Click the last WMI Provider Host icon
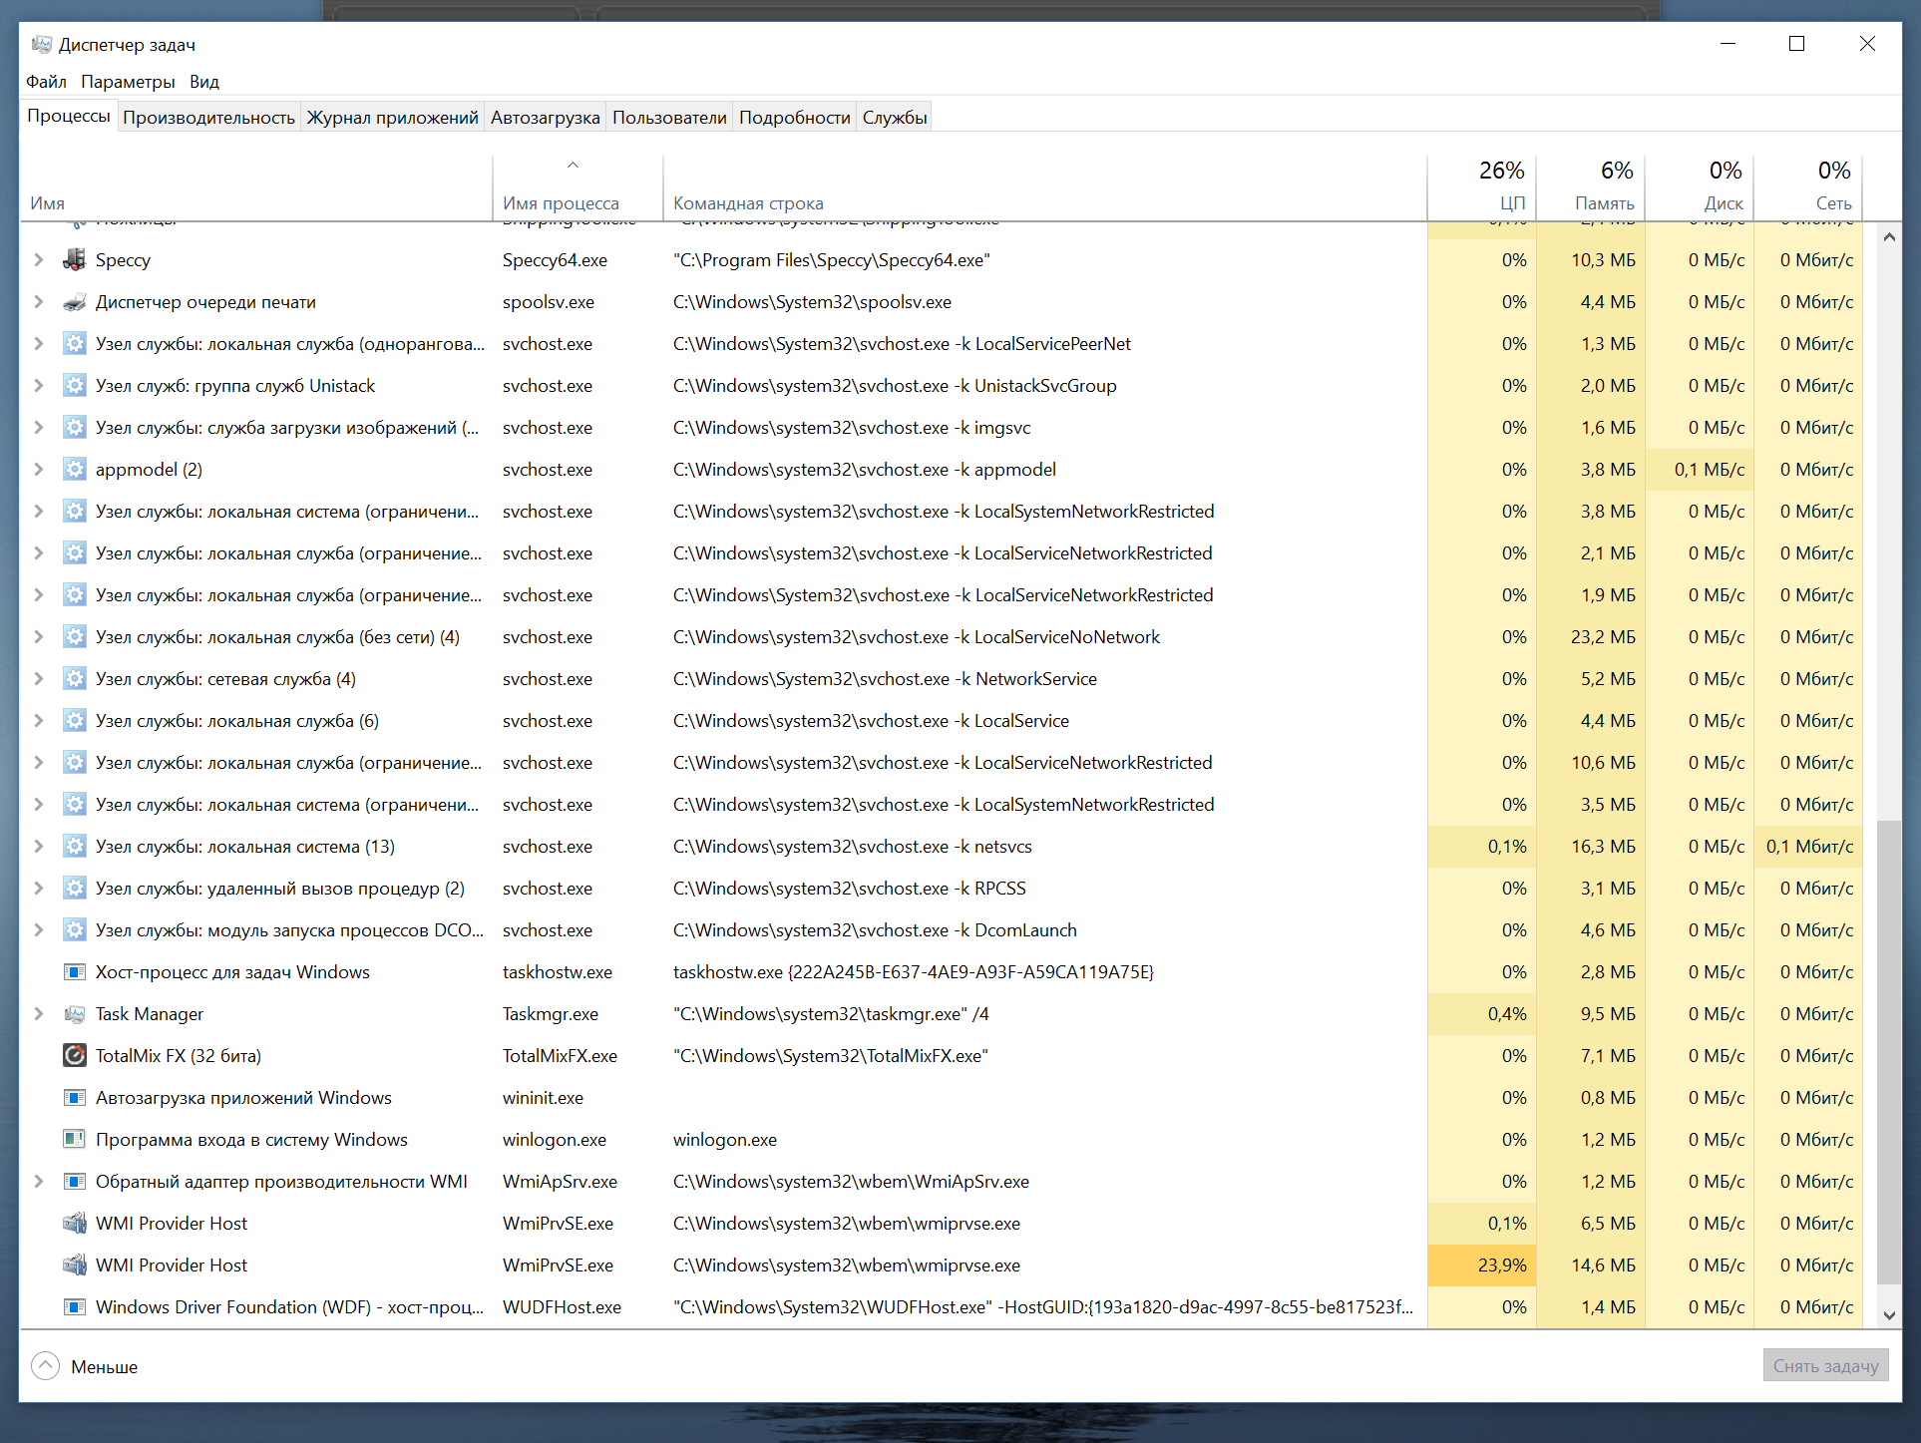This screenshot has height=1443, width=1921. 74,1265
